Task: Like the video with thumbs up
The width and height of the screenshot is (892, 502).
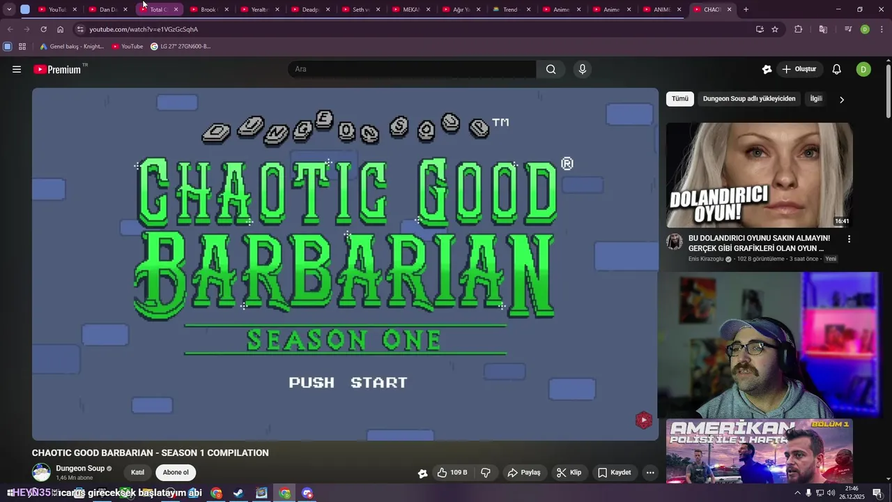Action: [452, 473]
